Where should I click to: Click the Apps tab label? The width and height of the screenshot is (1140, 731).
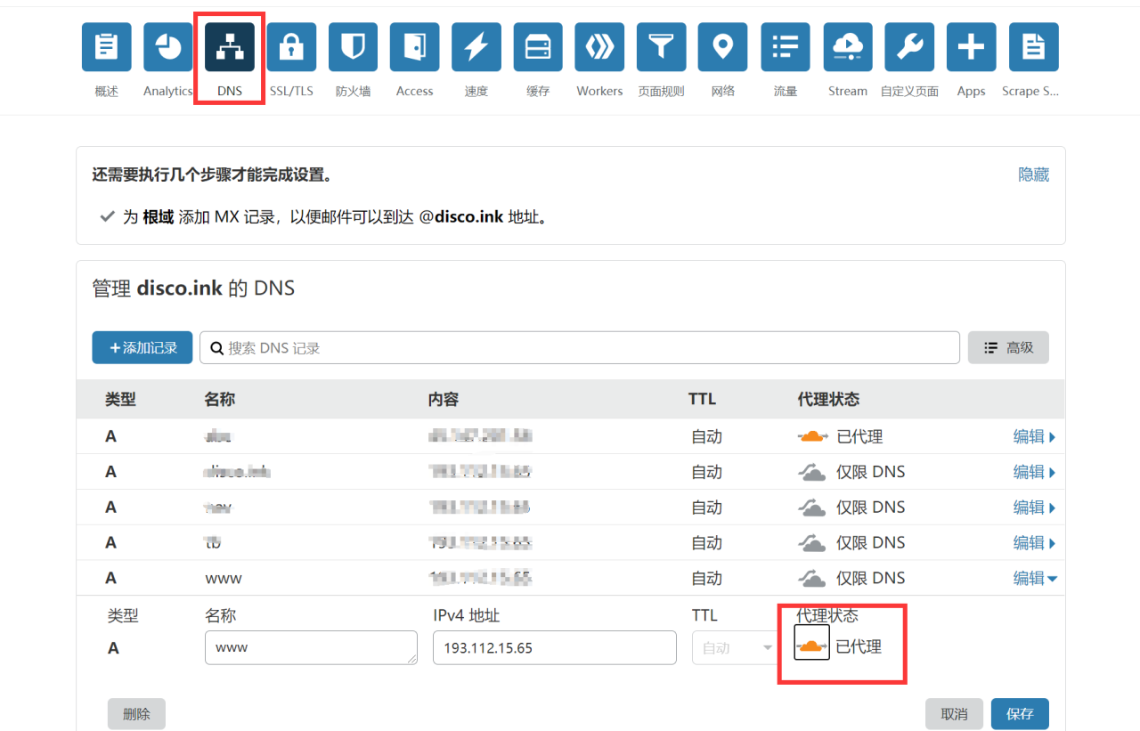click(971, 91)
